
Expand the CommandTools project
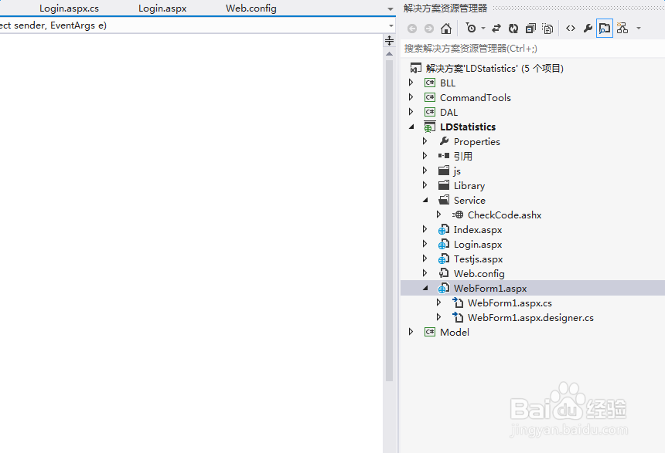click(x=411, y=97)
